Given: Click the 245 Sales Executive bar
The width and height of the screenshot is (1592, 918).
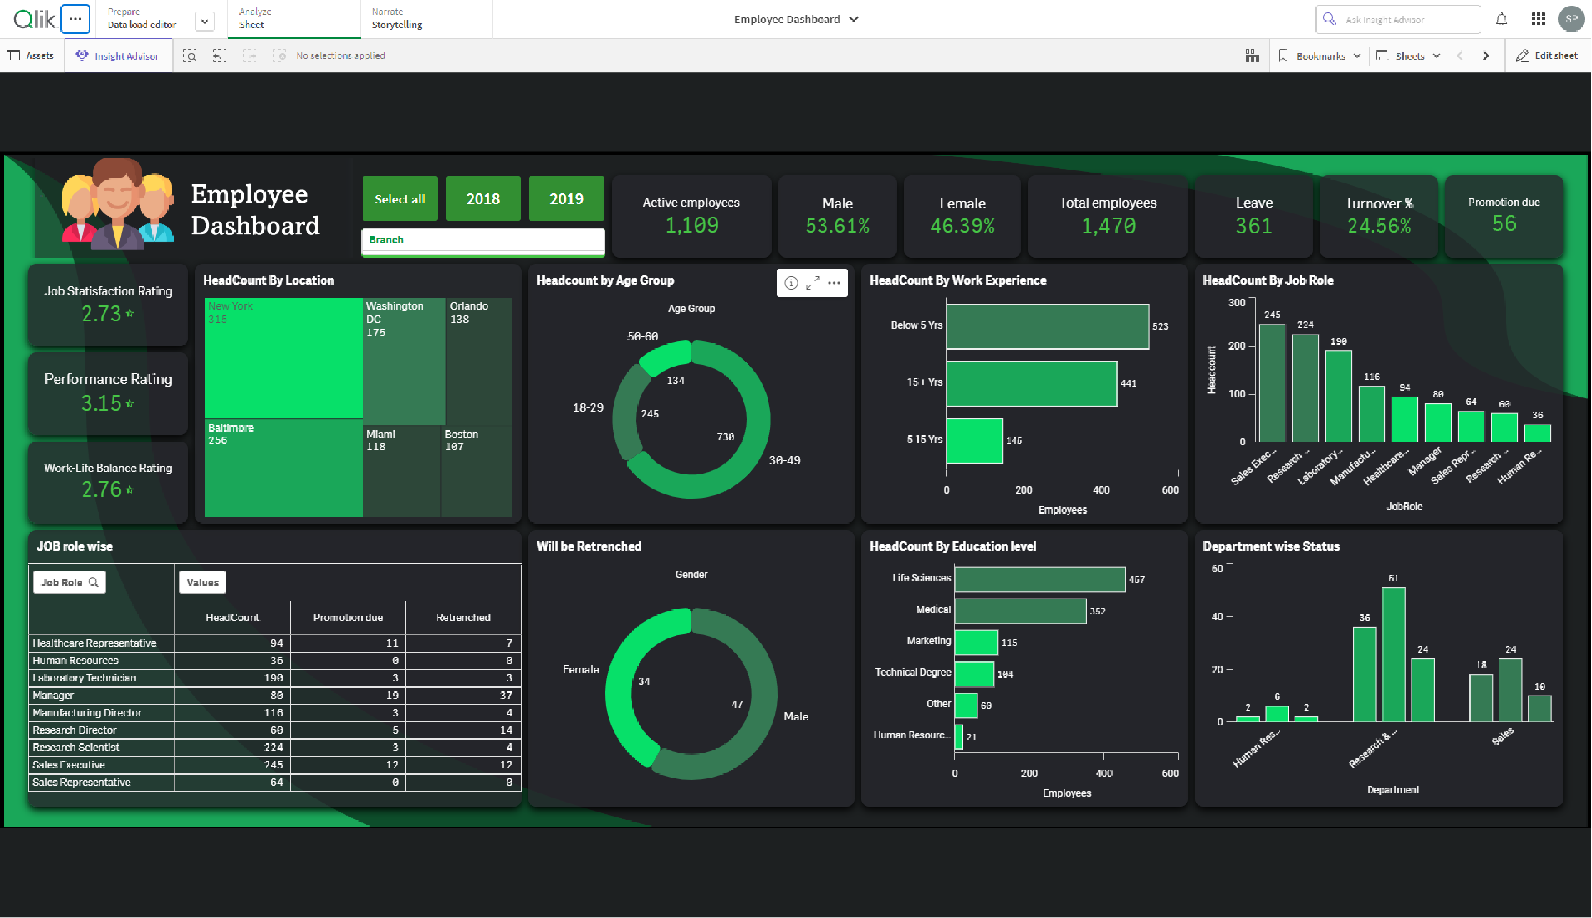Looking at the screenshot, I should click(1272, 383).
